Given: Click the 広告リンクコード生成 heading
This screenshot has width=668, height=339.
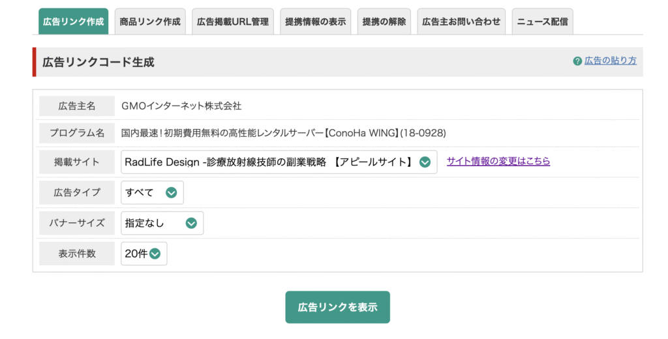Looking at the screenshot, I should point(99,62).
